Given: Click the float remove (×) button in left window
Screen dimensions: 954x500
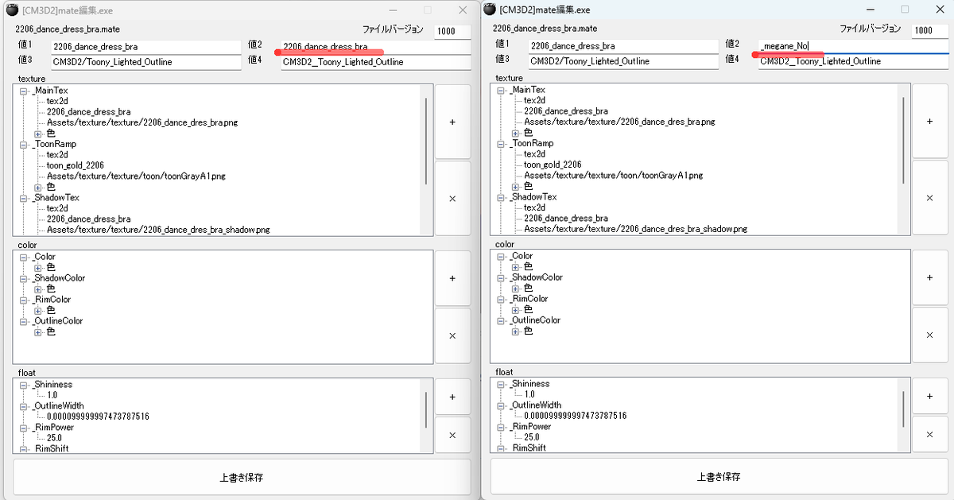Looking at the screenshot, I should pos(452,436).
